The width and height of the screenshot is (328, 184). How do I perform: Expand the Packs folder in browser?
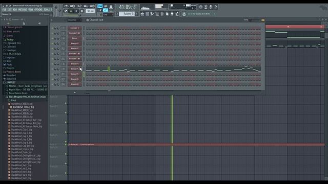click(8, 65)
